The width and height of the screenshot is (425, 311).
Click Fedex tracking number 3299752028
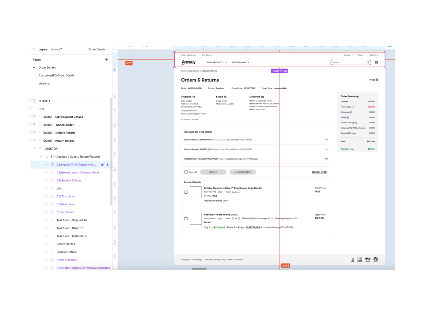point(253,228)
